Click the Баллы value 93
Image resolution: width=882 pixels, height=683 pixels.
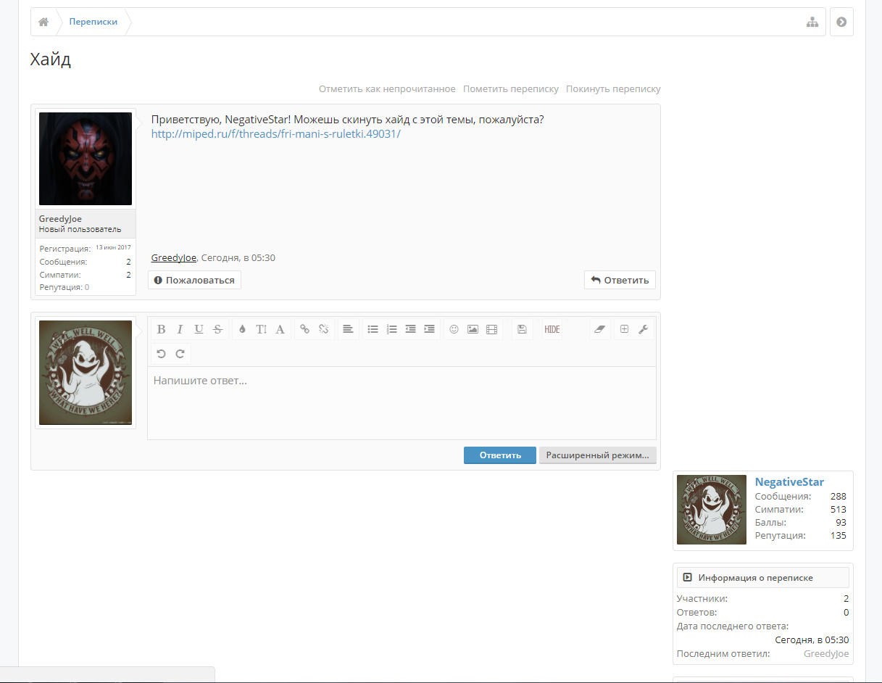click(x=841, y=523)
